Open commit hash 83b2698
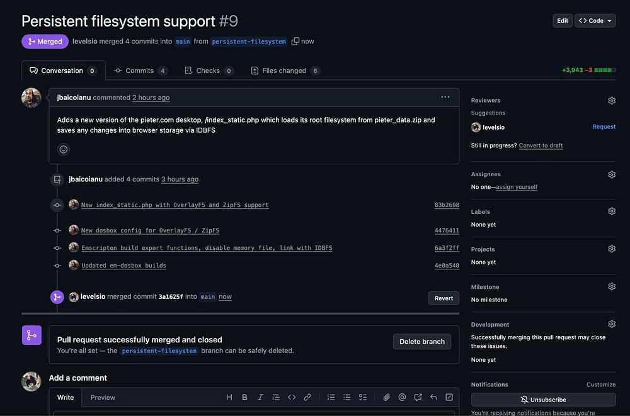Image resolution: width=630 pixels, height=416 pixels. point(447,205)
